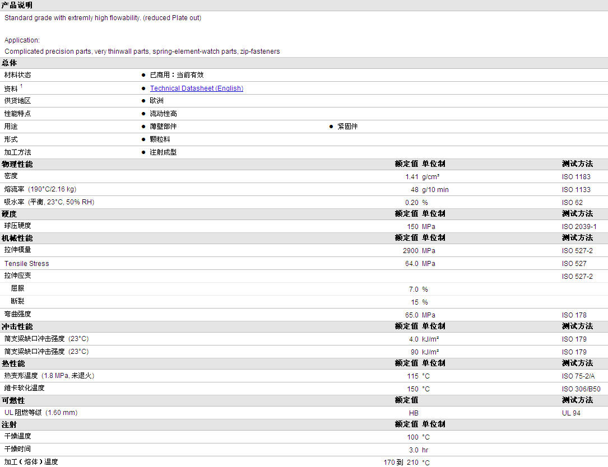Viewport: 608px width, 467px height.
Task: Select the 热性能 section header
Action: (13, 363)
